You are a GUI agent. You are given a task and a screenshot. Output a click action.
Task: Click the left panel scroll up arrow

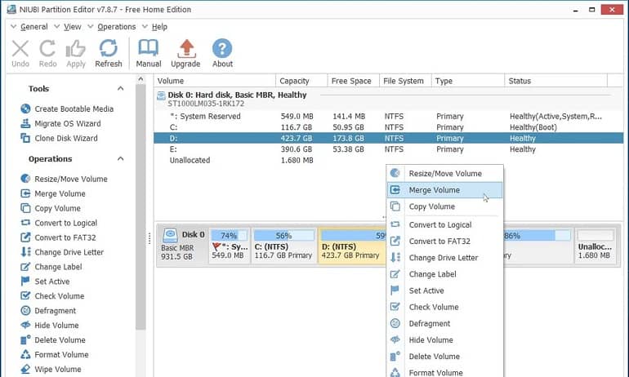(141, 79)
